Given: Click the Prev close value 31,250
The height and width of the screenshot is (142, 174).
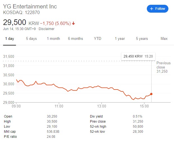Looking at the screenshot, I should [x=138, y=122].
